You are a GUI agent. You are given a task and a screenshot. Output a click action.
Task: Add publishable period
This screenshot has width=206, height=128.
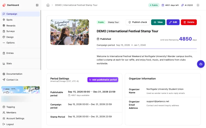coord(103,80)
